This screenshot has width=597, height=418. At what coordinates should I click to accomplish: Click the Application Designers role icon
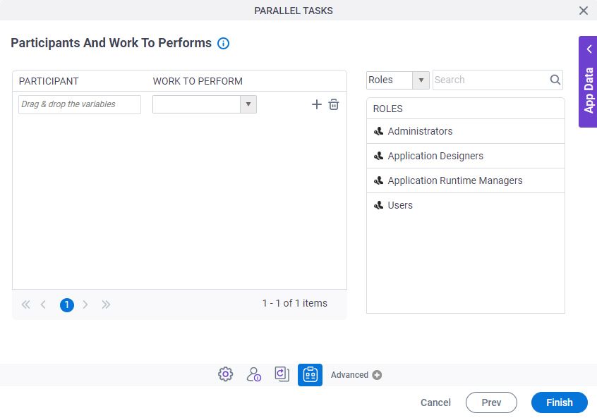point(378,156)
